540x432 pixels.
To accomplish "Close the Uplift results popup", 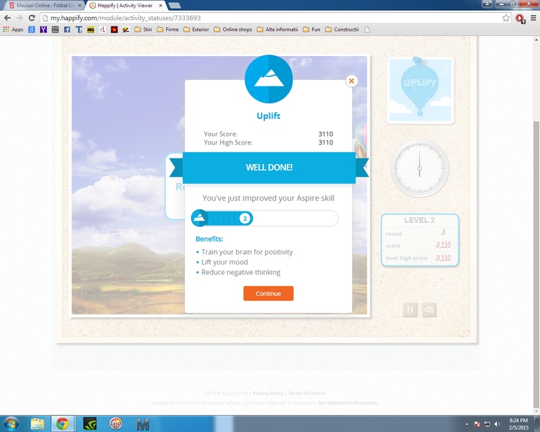I will 351,81.
